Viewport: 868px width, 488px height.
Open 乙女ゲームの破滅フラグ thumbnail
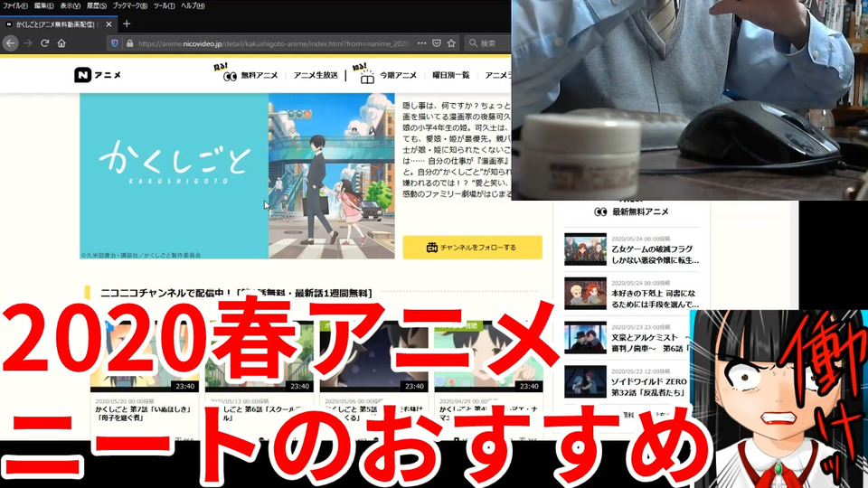pyautogui.click(x=585, y=249)
